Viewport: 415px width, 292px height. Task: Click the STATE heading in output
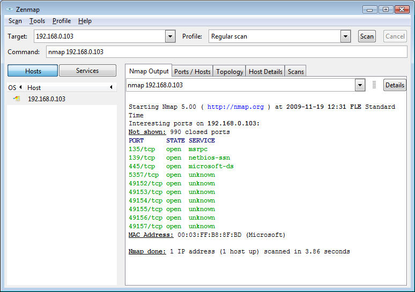(x=175, y=140)
